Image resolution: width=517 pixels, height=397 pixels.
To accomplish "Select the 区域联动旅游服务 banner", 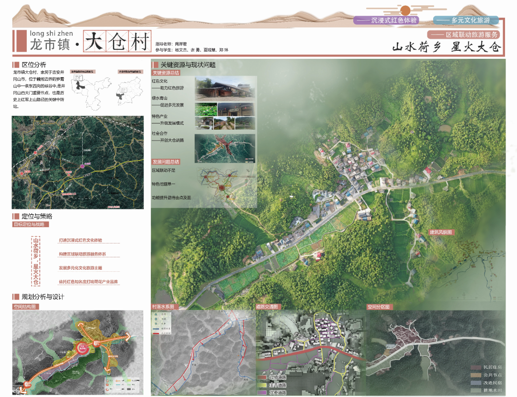I will point(464,35).
